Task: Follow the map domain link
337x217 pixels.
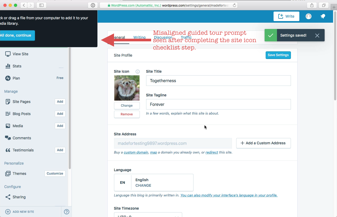Action: tap(153, 152)
